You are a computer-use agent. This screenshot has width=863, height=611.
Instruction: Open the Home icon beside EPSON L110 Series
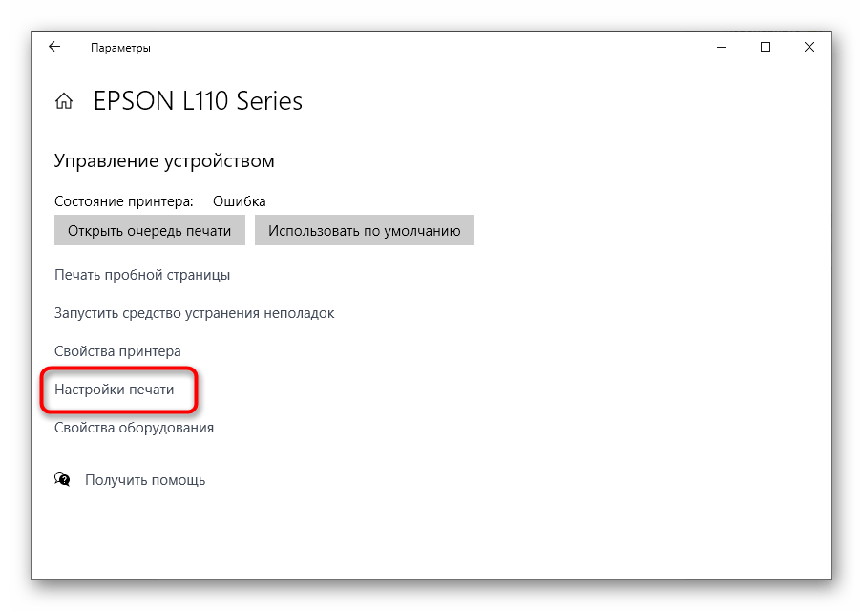(x=64, y=101)
